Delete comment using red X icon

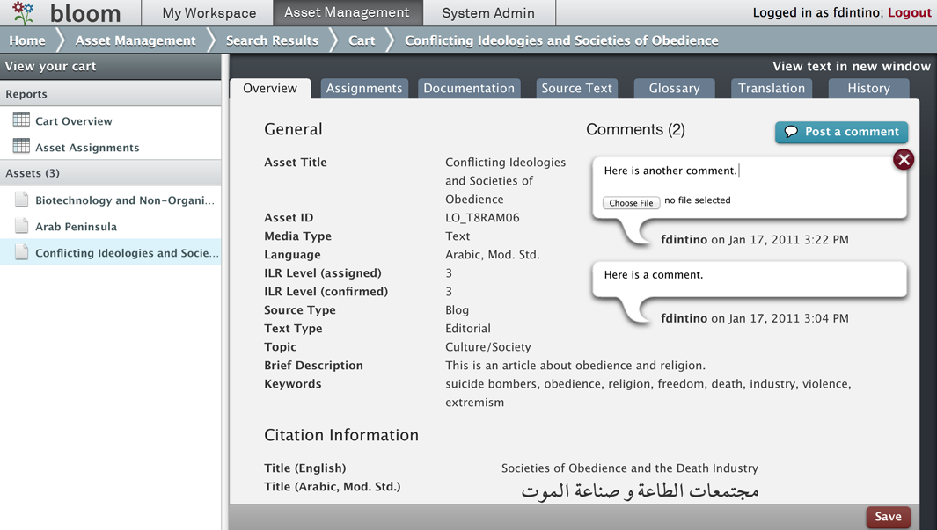pos(903,159)
